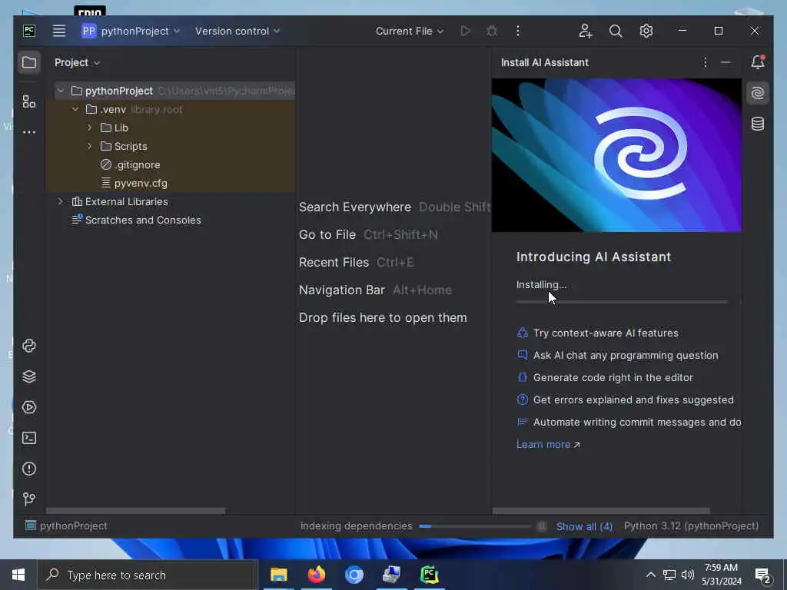Open PyCharm taskbar icon
The image size is (787, 590).
click(x=430, y=575)
